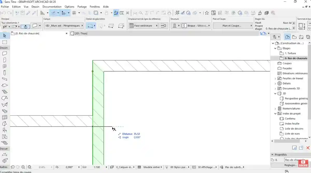Activate the Zone tool
Image resolution: width=311 pixels, height=173 pixels.
click(5, 137)
